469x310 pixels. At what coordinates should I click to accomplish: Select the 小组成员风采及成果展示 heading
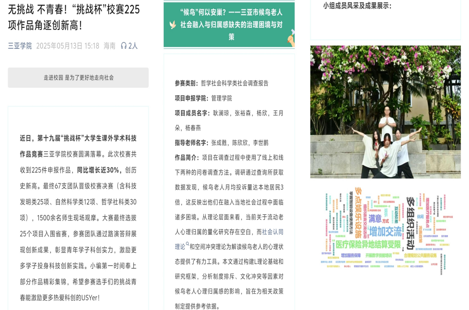[x=357, y=6]
